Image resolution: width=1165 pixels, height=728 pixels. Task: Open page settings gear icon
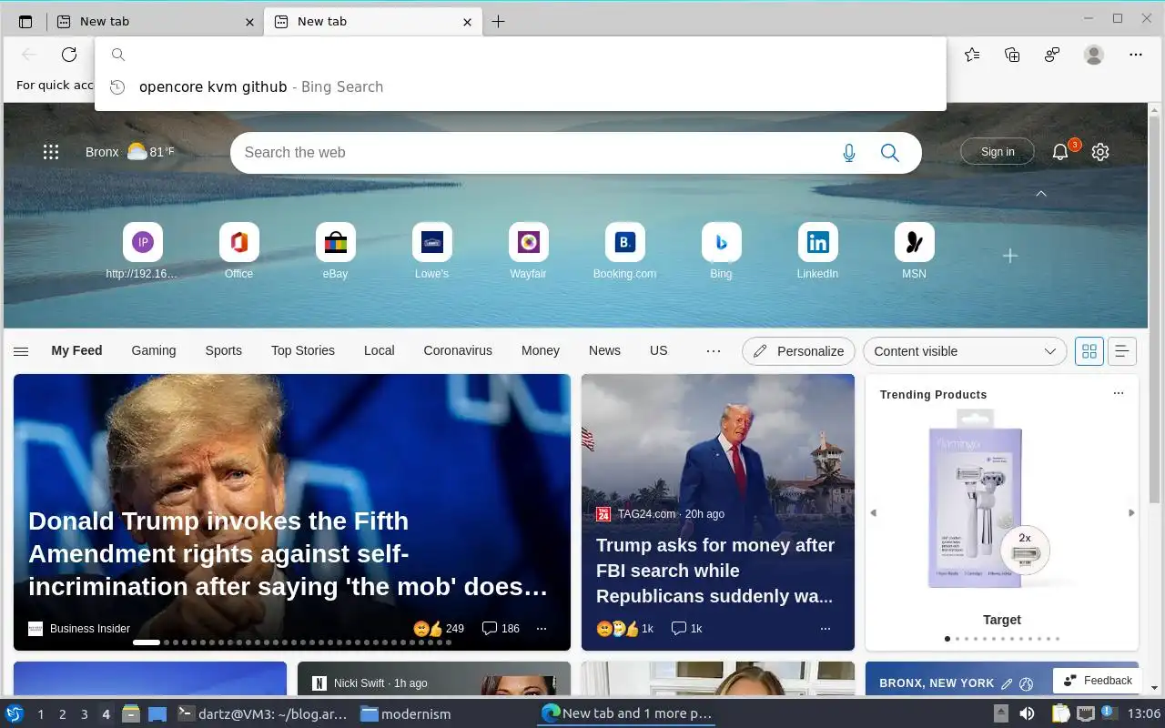point(1100,152)
